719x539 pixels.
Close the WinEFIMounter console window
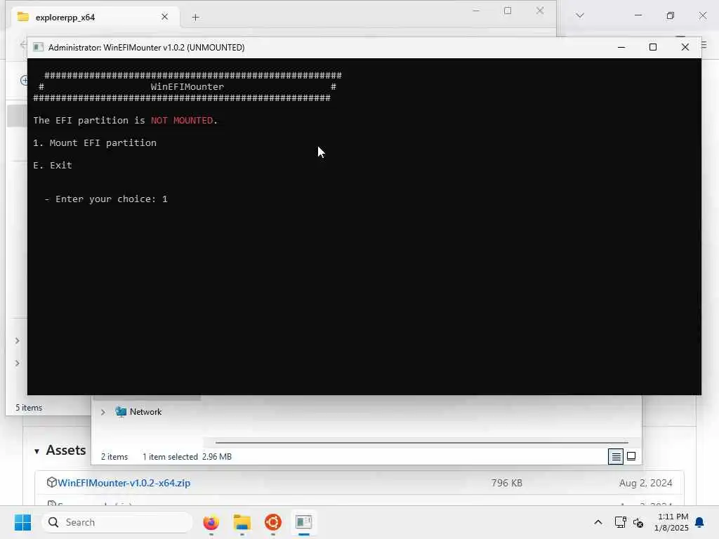[685, 47]
